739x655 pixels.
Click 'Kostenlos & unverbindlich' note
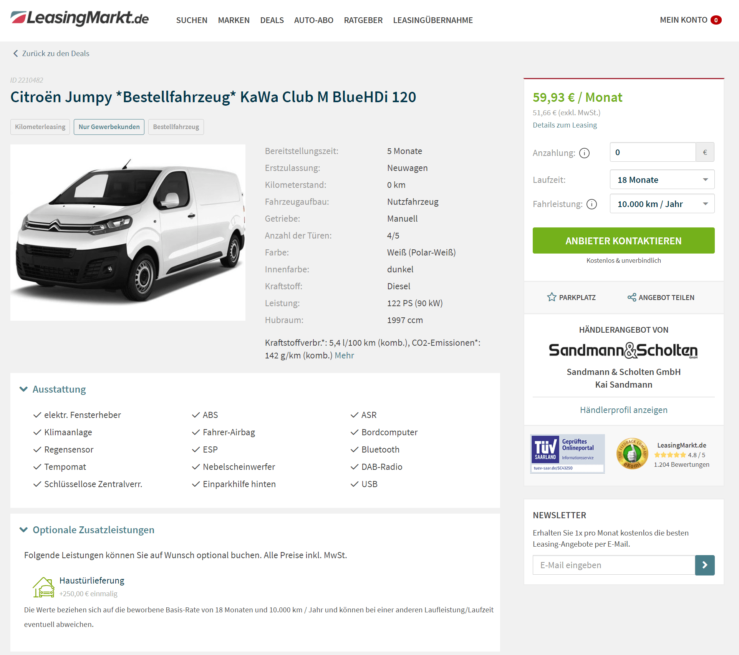tap(623, 260)
